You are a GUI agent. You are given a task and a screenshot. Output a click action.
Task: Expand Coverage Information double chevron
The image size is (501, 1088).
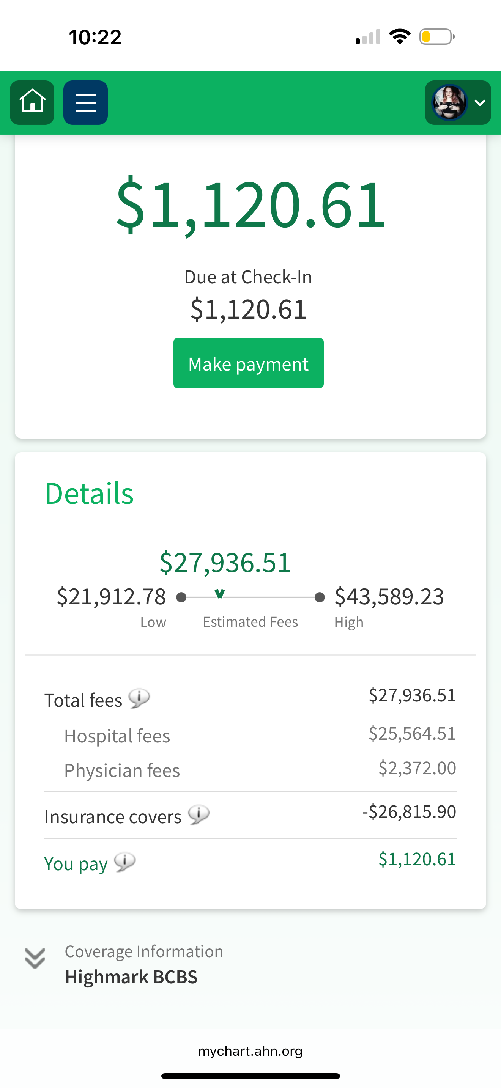[35, 958]
